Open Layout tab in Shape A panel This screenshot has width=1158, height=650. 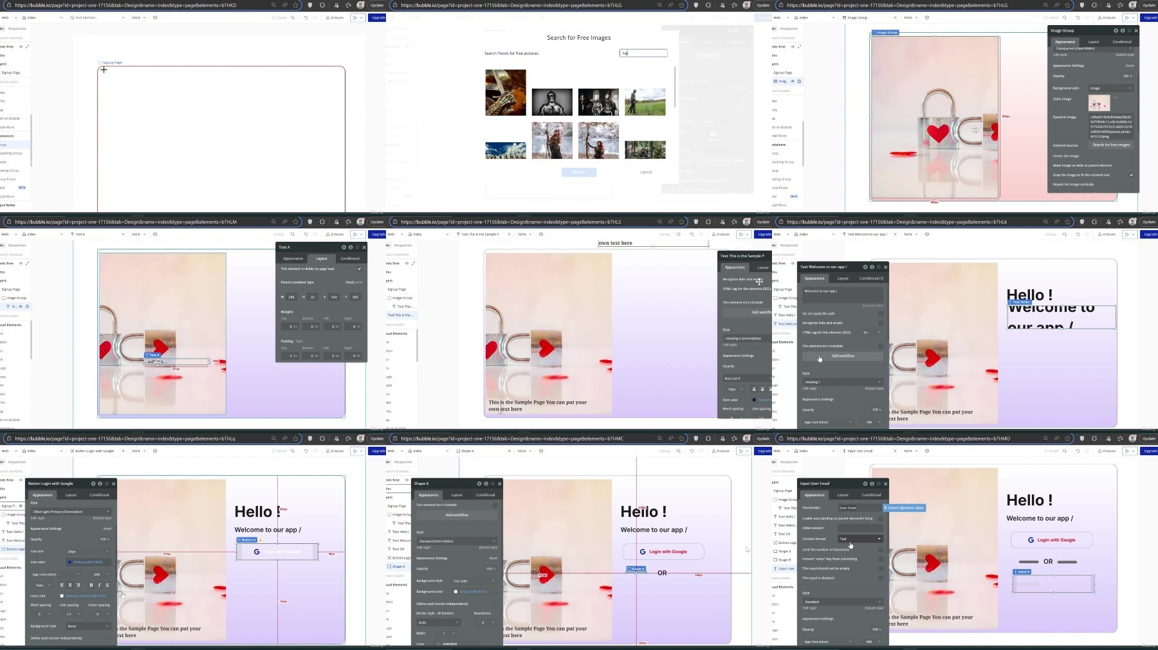click(x=457, y=495)
